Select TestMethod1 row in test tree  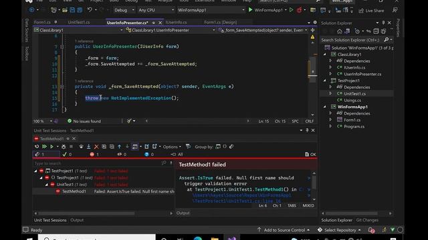point(104,191)
